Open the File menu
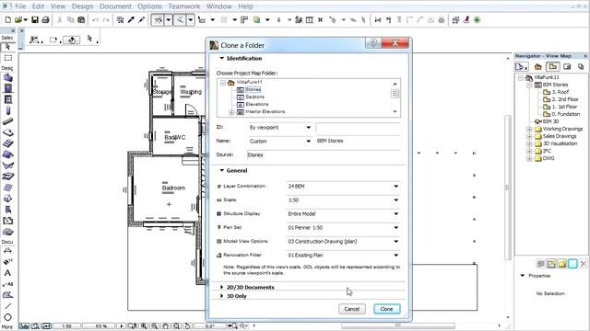 tap(20, 6)
